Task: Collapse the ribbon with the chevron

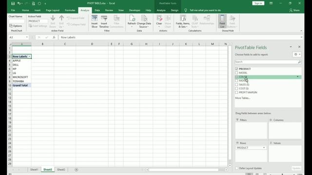Action: 301,31
